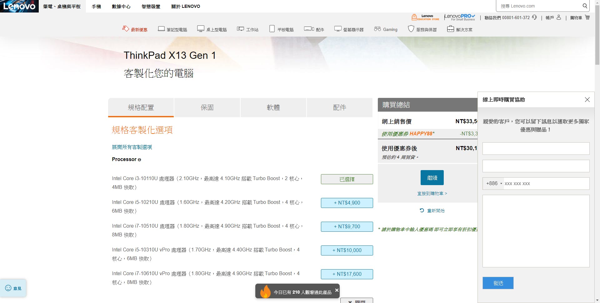600x303 pixels.
Task: Click the Processor info icon
Action: [139, 160]
